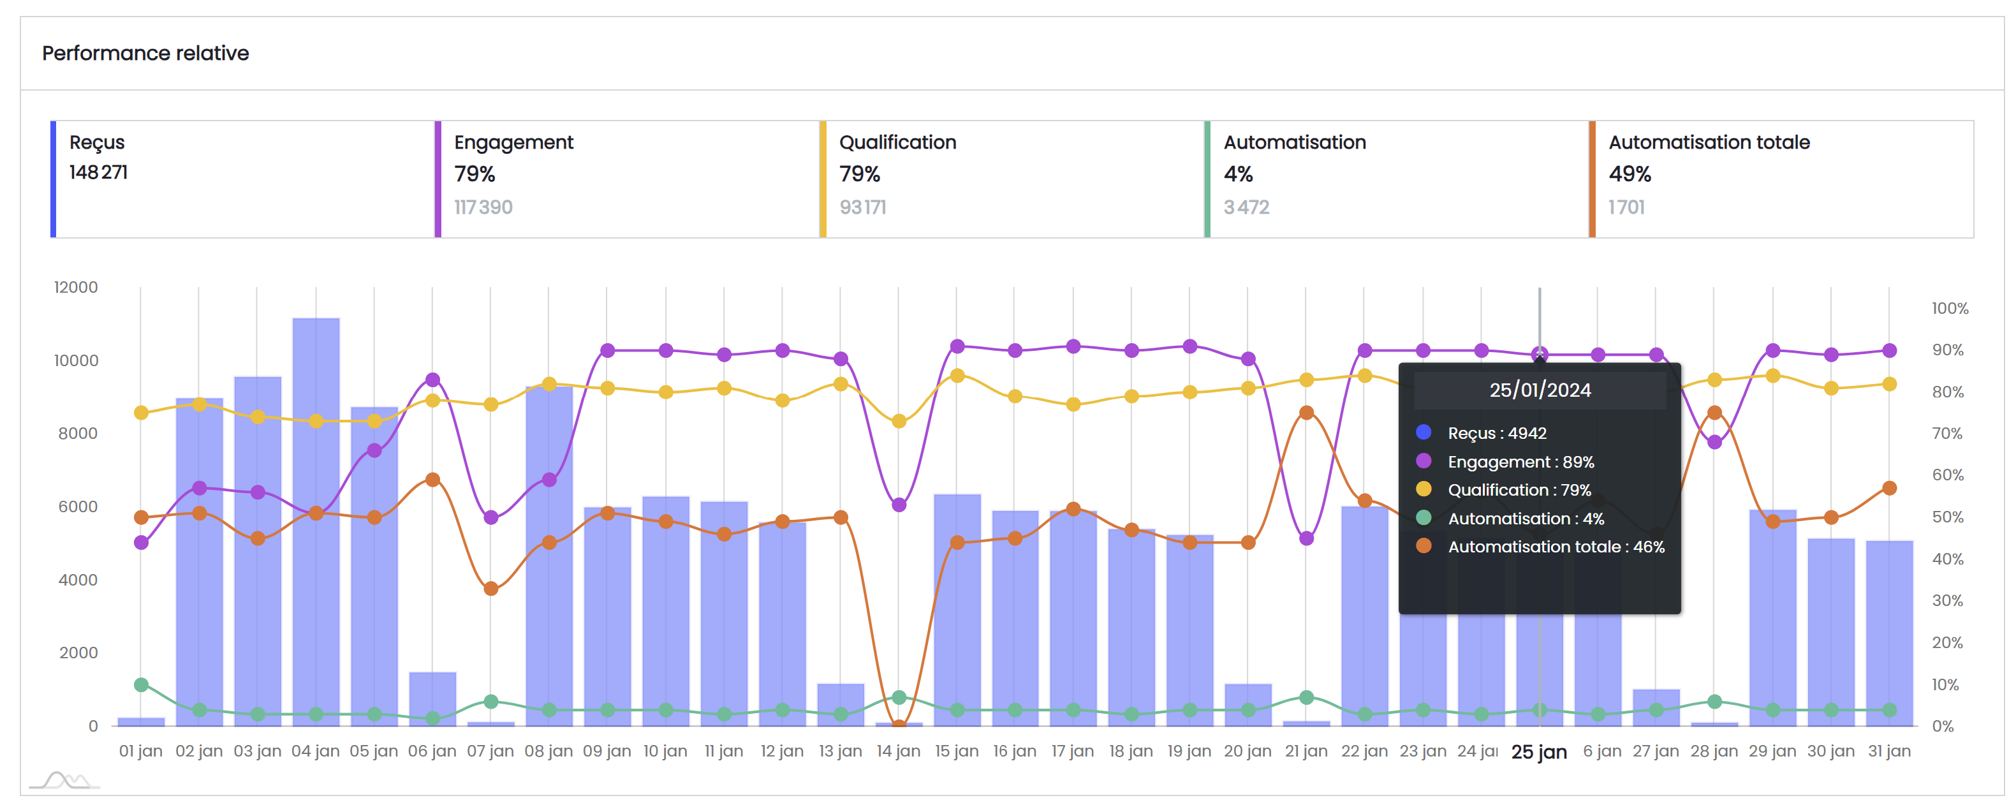Toggle the Engagement 79% card
This screenshot has width=2009, height=798.
[626, 179]
